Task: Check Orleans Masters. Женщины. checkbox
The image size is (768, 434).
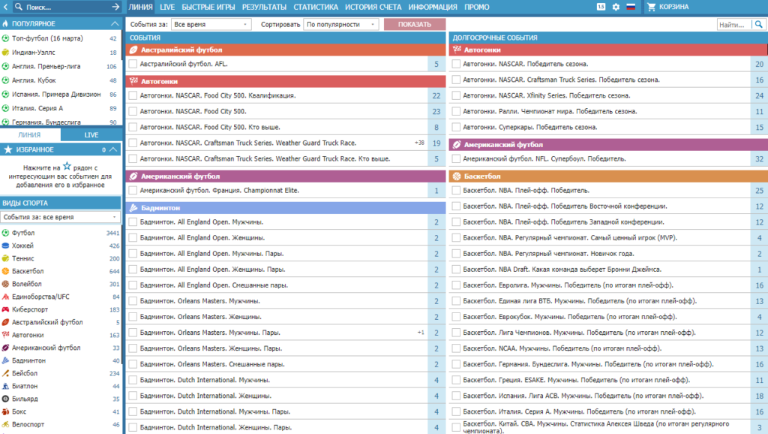Action: click(x=133, y=317)
